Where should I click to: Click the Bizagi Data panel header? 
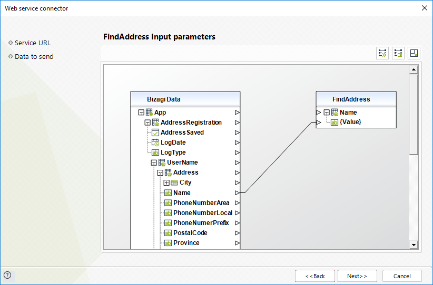pos(185,99)
